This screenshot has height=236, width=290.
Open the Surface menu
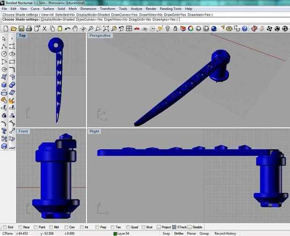(x=49, y=9)
